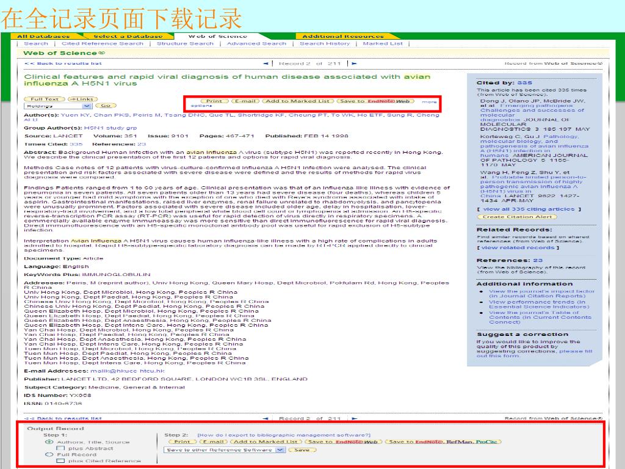Screen dimensions: 625x469
Task: Click Save to EndNote, RefMan, ProCite button
Action: tap(443, 442)
